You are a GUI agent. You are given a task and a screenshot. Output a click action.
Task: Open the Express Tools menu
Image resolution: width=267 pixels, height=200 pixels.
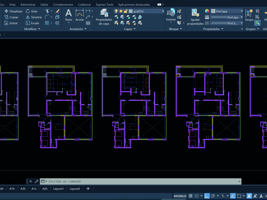coord(104,4)
